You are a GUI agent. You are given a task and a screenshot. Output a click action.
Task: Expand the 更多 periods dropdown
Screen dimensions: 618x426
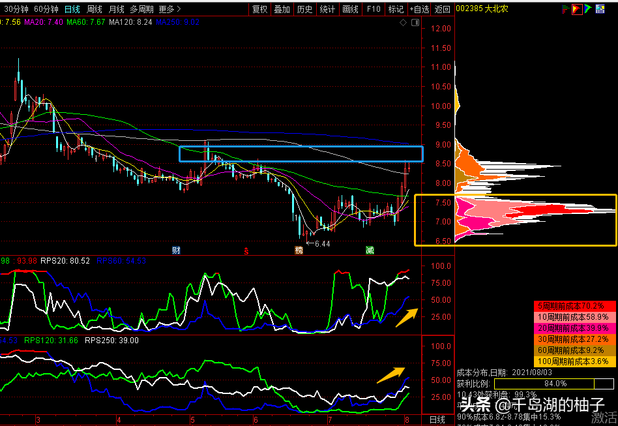(x=169, y=9)
